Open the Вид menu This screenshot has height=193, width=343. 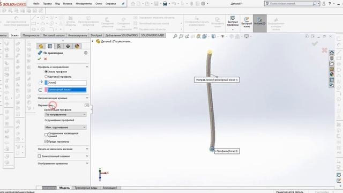[57, 4]
